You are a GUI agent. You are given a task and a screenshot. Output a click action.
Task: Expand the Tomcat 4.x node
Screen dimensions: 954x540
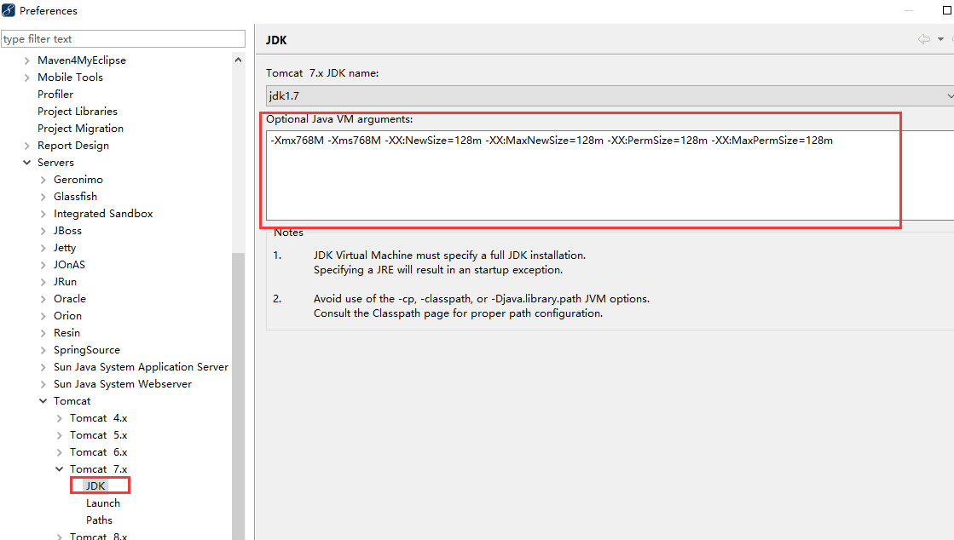59,417
